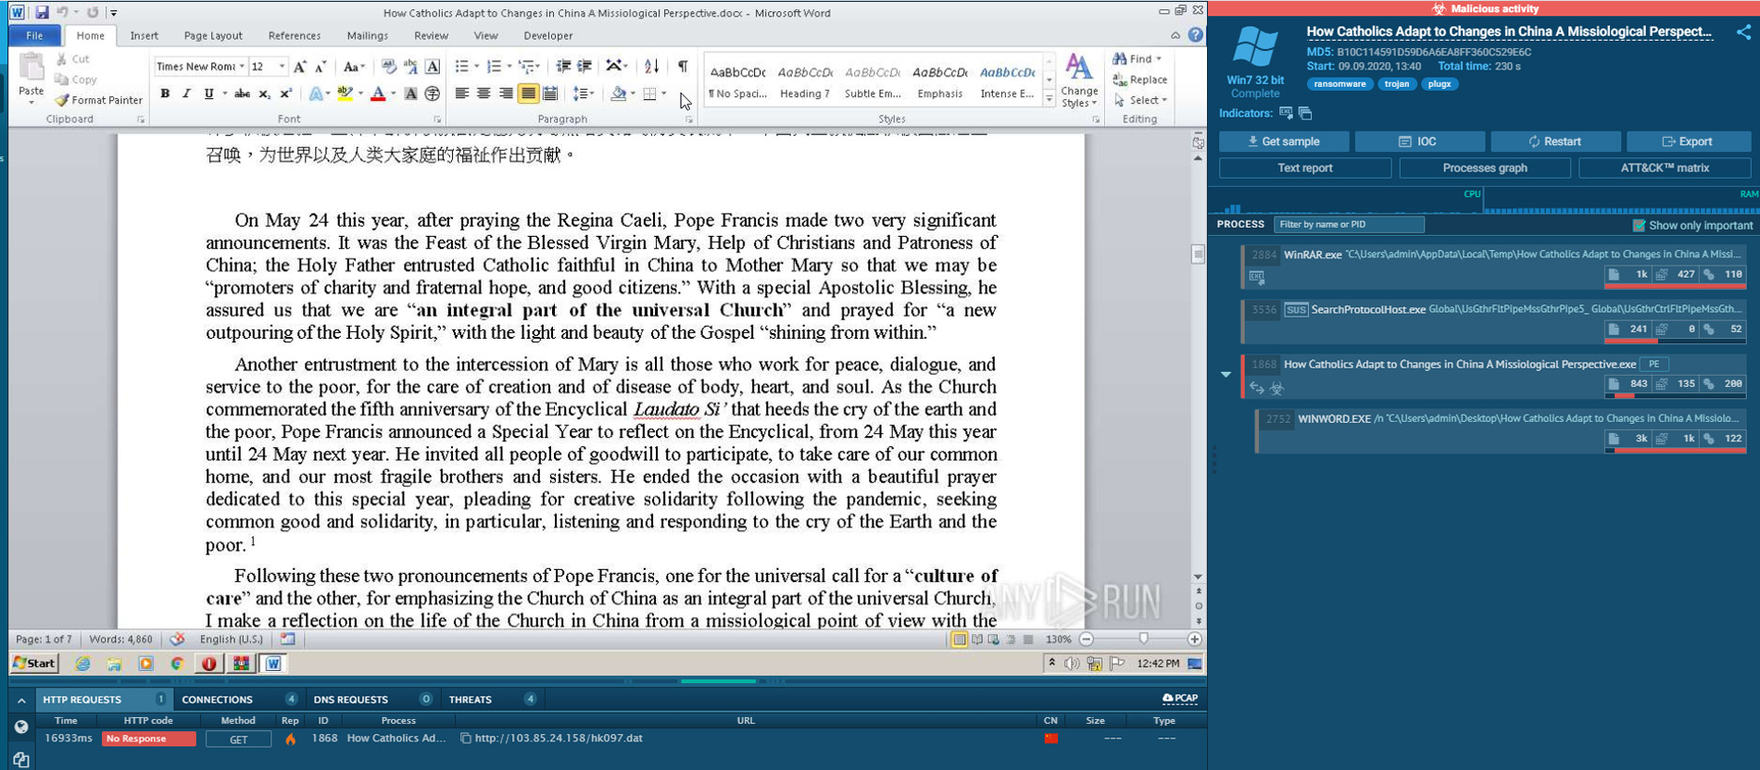Click the Word Help question mark icon

pos(1196,35)
